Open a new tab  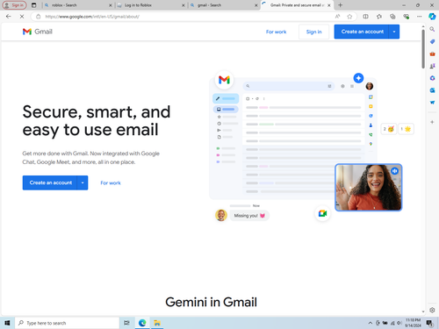(x=340, y=5)
